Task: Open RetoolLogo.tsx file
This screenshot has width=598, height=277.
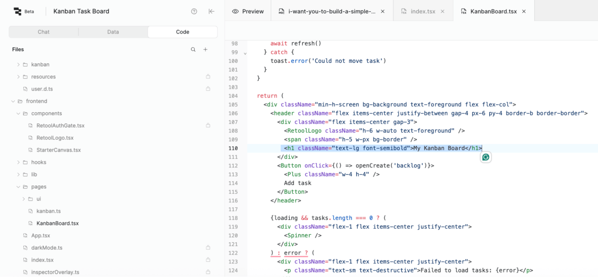Action: [x=55, y=138]
